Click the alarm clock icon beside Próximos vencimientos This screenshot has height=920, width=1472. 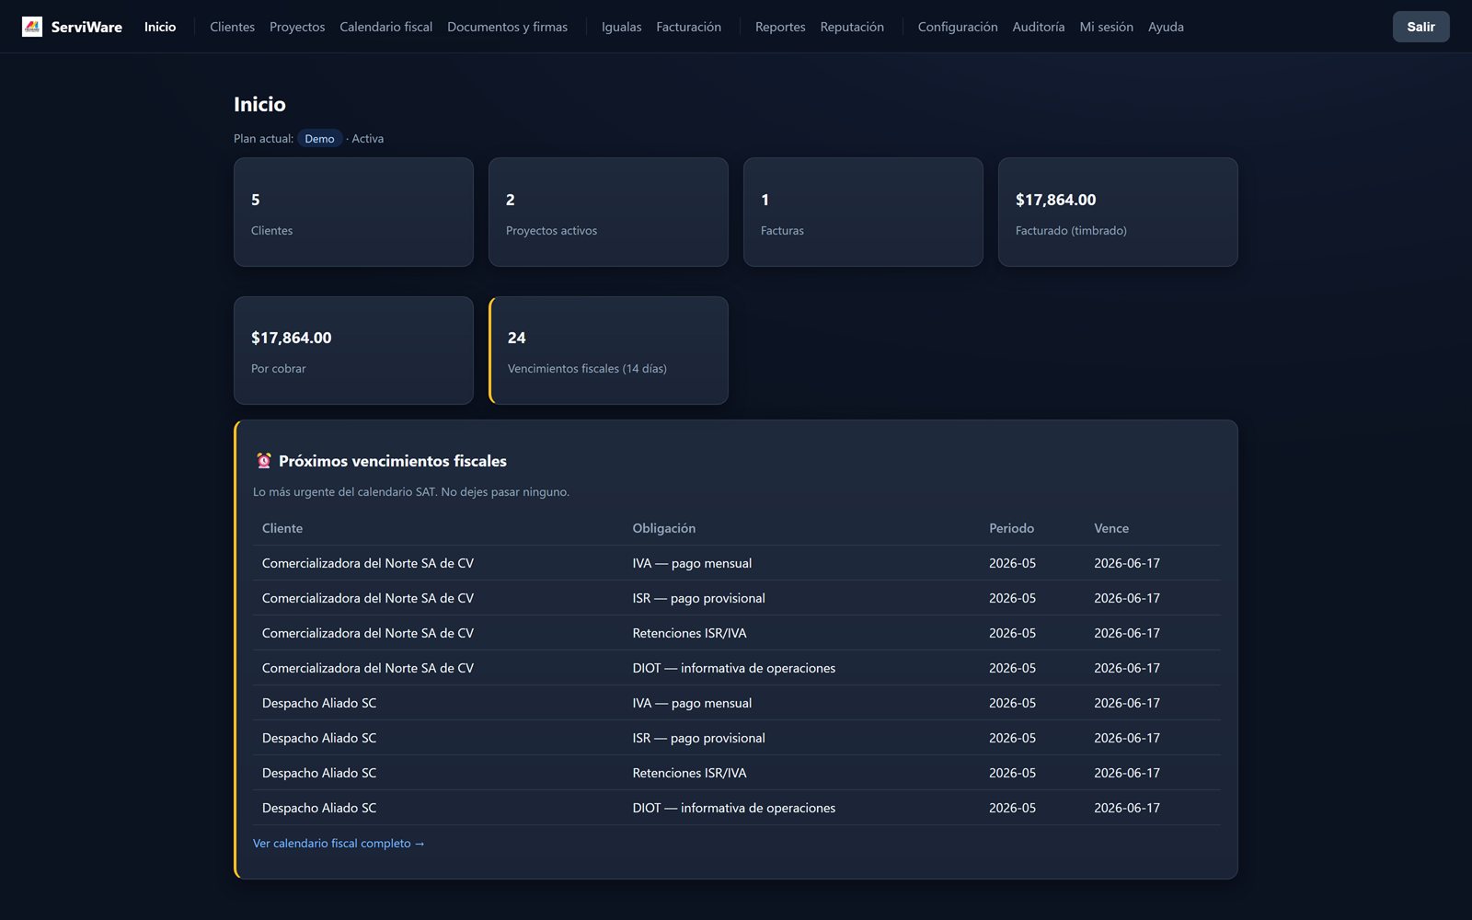(264, 461)
